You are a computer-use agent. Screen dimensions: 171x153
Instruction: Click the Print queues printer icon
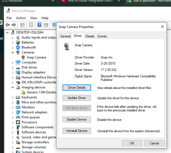[18, 117]
